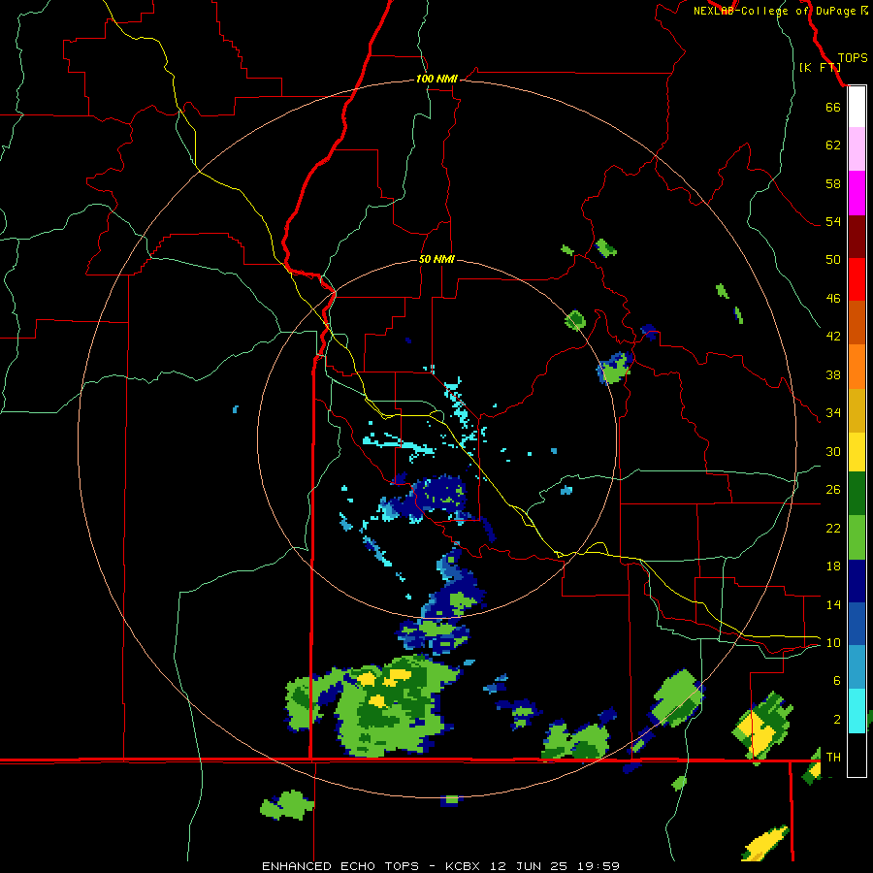Screen dimensions: 873x873
Task: Click the TH threshold label on legend
Action: 833,757
